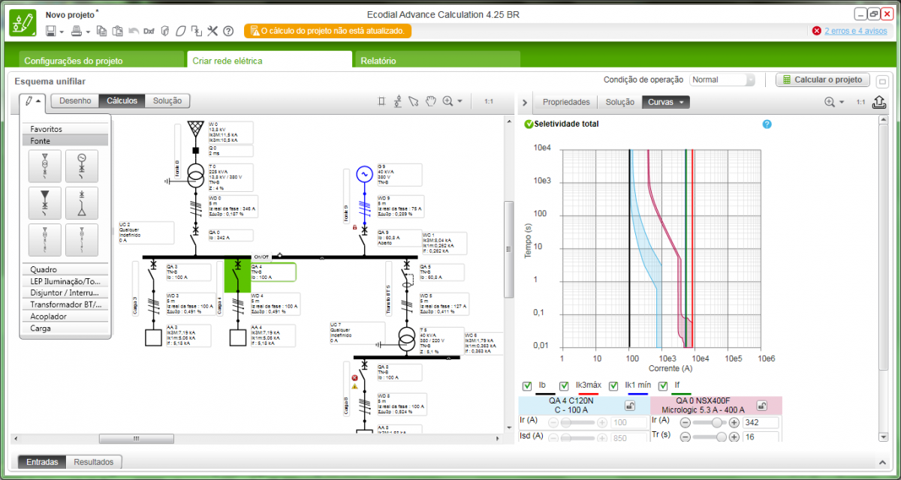This screenshot has width=901, height=480.
Task: Open the Configurações do projeto tab
Action: [x=73, y=61]
